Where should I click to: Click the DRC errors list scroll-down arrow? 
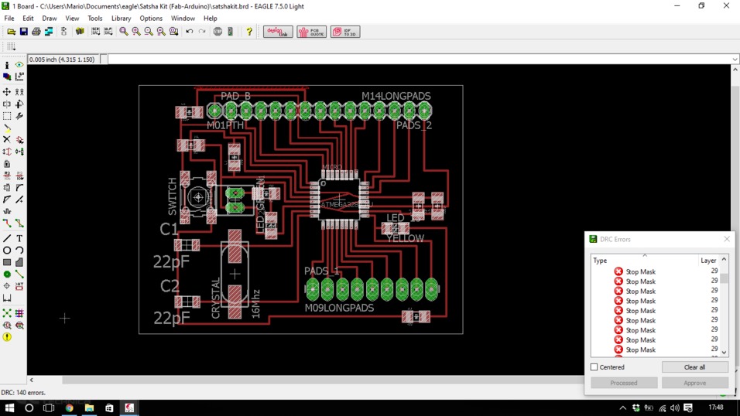724,353
